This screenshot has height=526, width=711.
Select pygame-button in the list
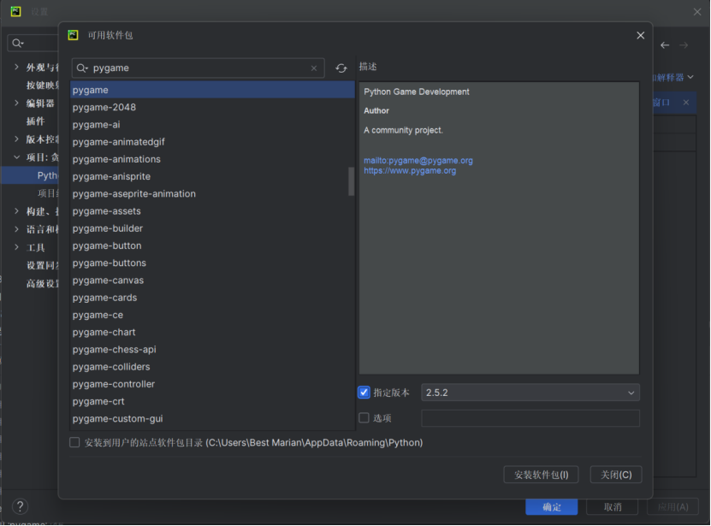coord(212,245)
